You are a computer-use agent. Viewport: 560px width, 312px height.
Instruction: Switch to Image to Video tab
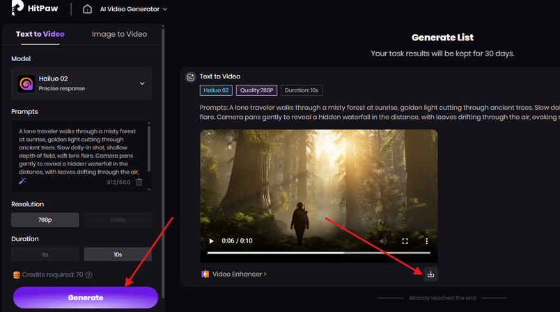[x=118, y=34]
